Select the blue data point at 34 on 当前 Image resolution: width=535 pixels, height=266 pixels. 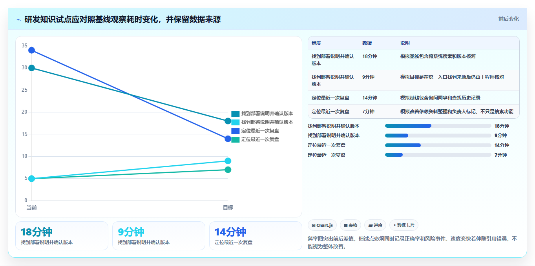click(31, 50)
